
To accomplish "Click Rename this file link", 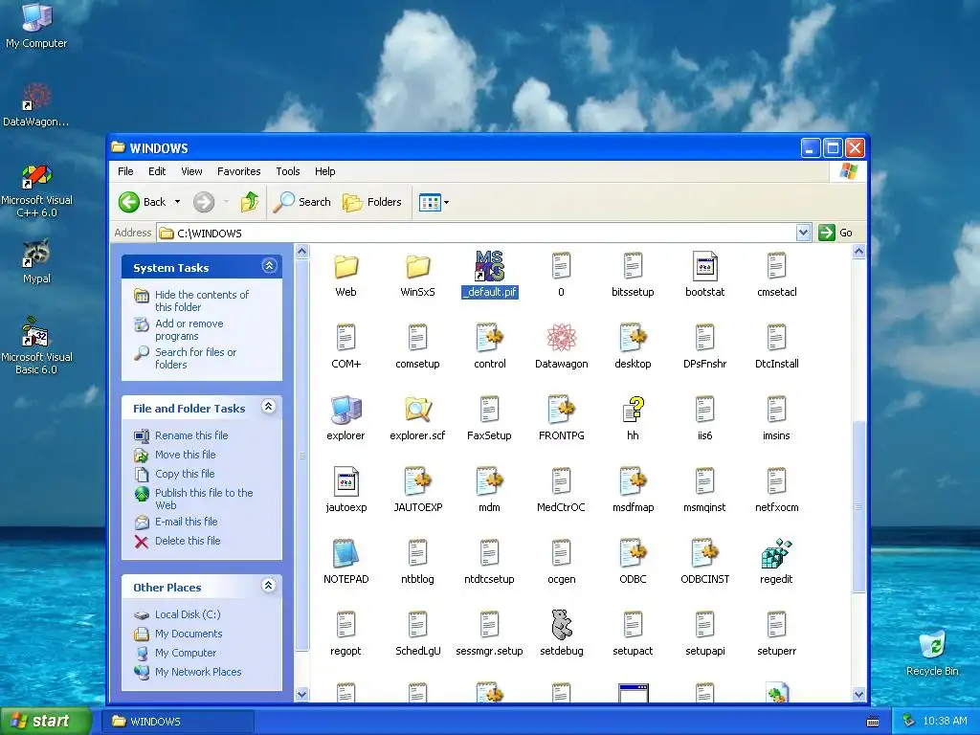I will pos(191,435).
